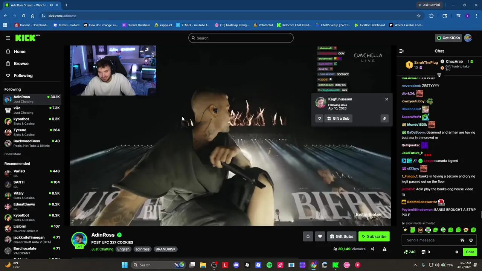
Task: Click the Kick search field
Action: [x=241, y=38]
